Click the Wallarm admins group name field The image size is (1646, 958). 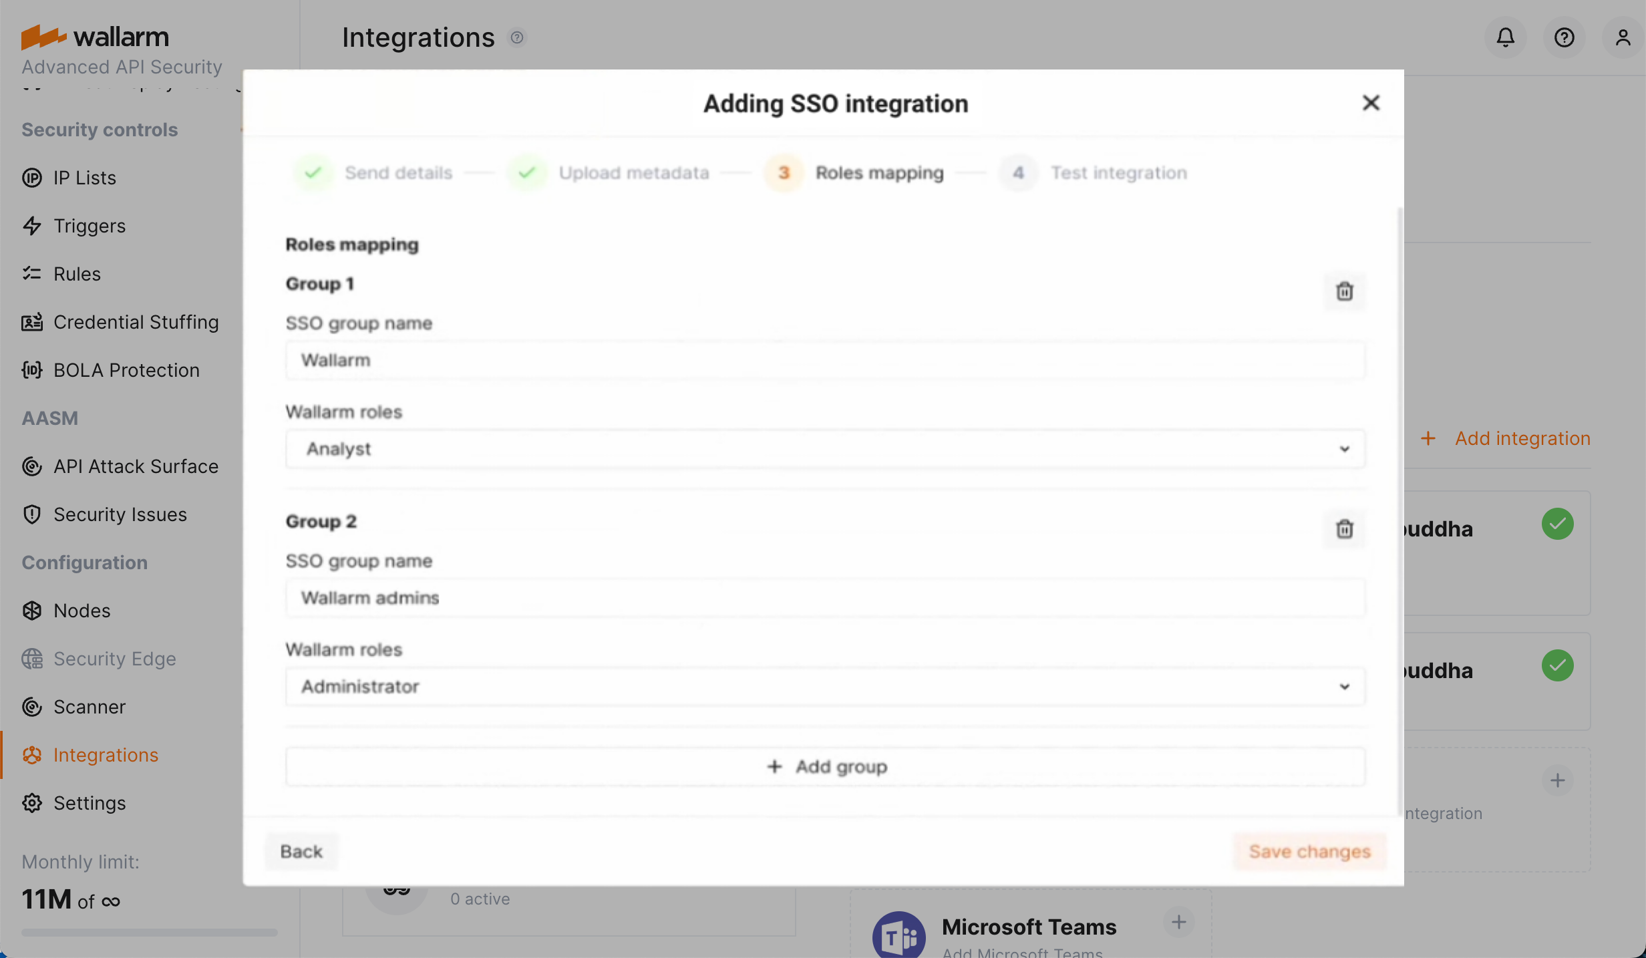pos(826,598)
